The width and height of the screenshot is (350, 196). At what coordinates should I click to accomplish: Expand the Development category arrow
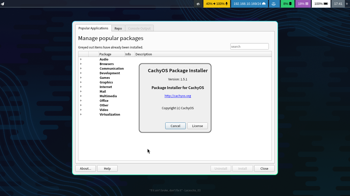[x=81, y=73]
